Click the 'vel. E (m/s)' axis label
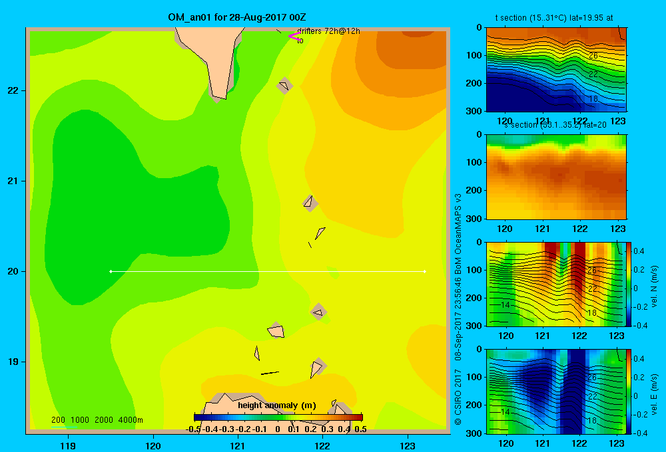 coord(654,394)
